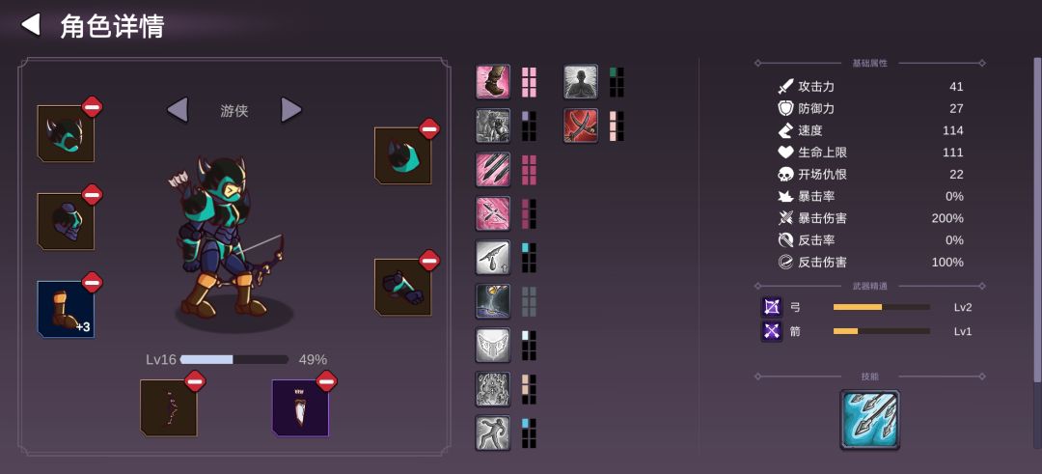Switch to the next character class

point(291,110)
